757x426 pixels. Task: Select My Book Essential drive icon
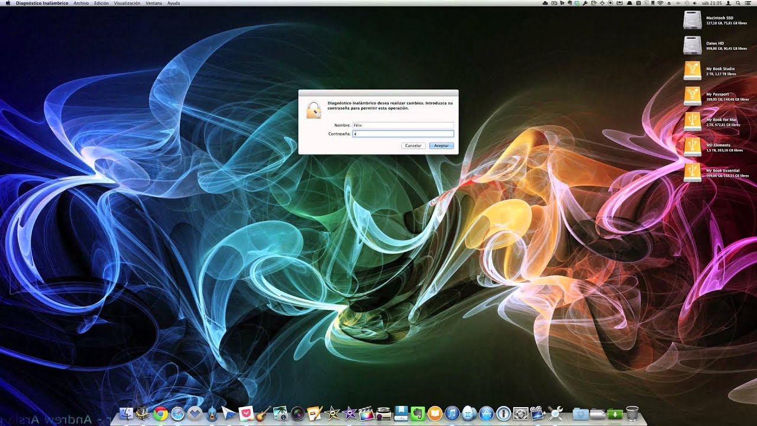tap(693, 172)
